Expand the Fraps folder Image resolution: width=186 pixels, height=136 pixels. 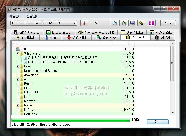tap(18, 84)
